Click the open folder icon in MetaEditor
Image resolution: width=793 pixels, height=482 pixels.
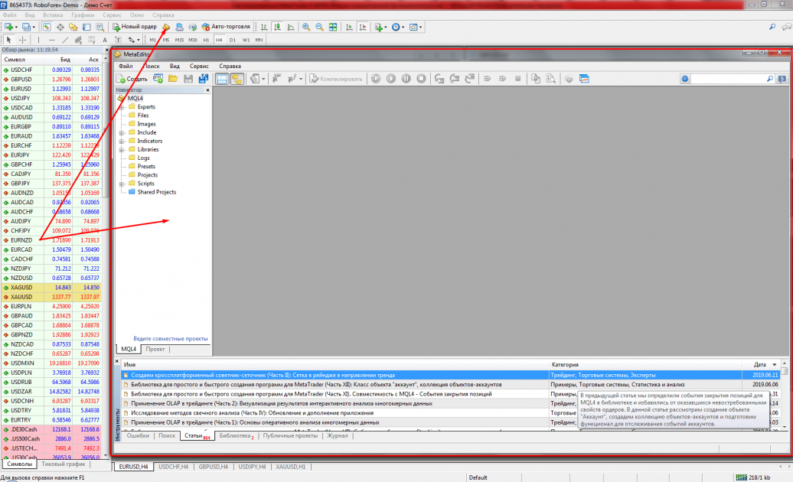173,78
